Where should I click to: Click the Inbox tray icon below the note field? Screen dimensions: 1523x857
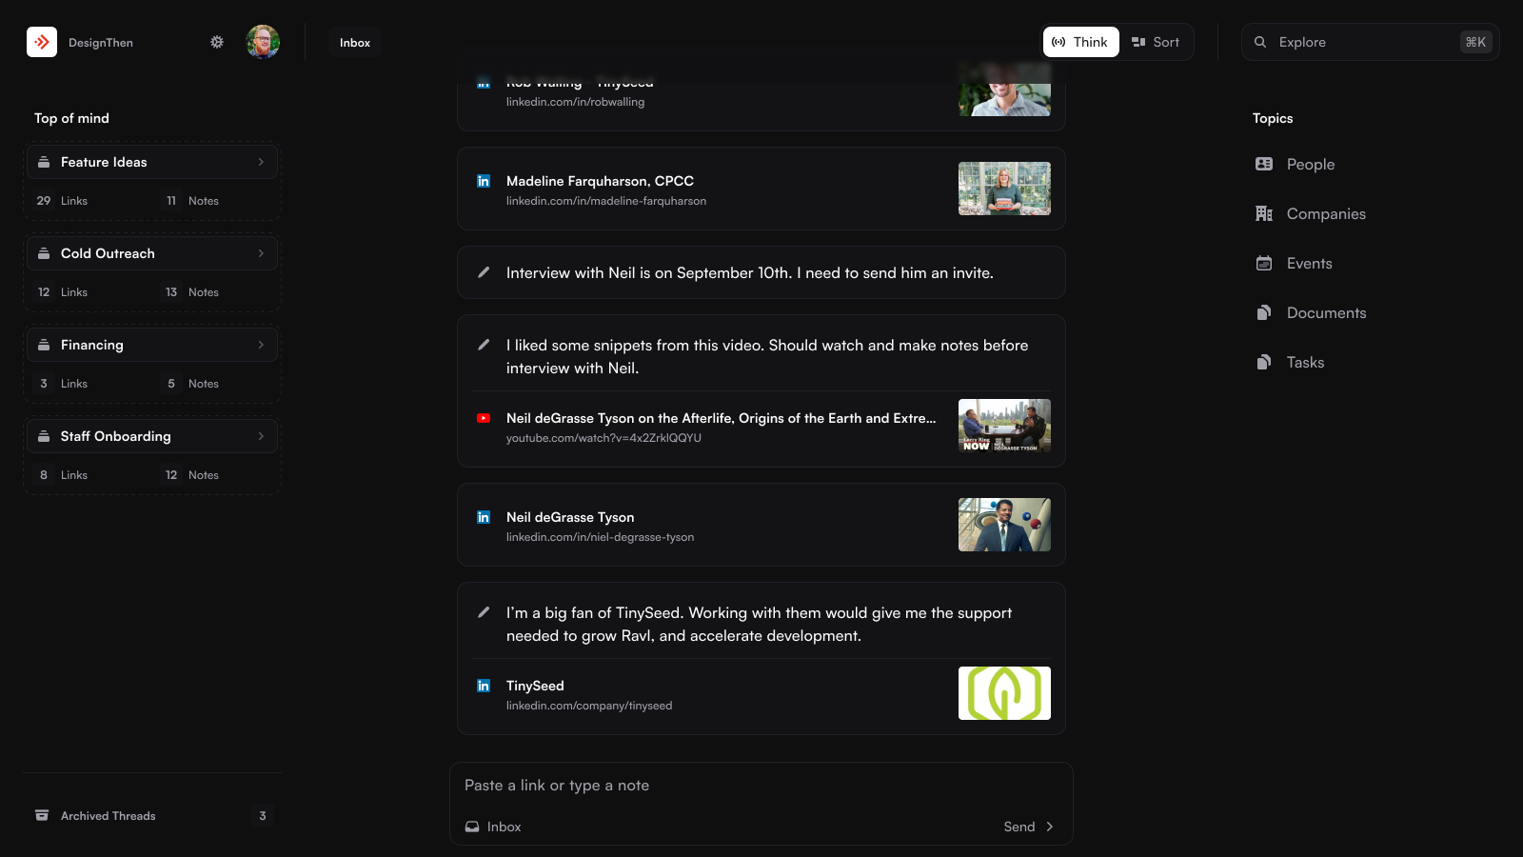coord(472,827)
